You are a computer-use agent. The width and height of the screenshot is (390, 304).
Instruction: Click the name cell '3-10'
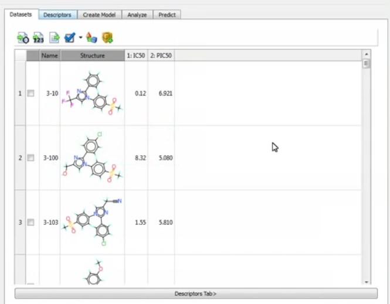(x=52, y=93)
